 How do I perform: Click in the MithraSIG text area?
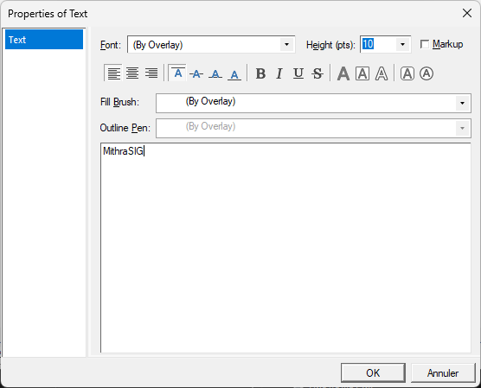(x=285, y=248)
